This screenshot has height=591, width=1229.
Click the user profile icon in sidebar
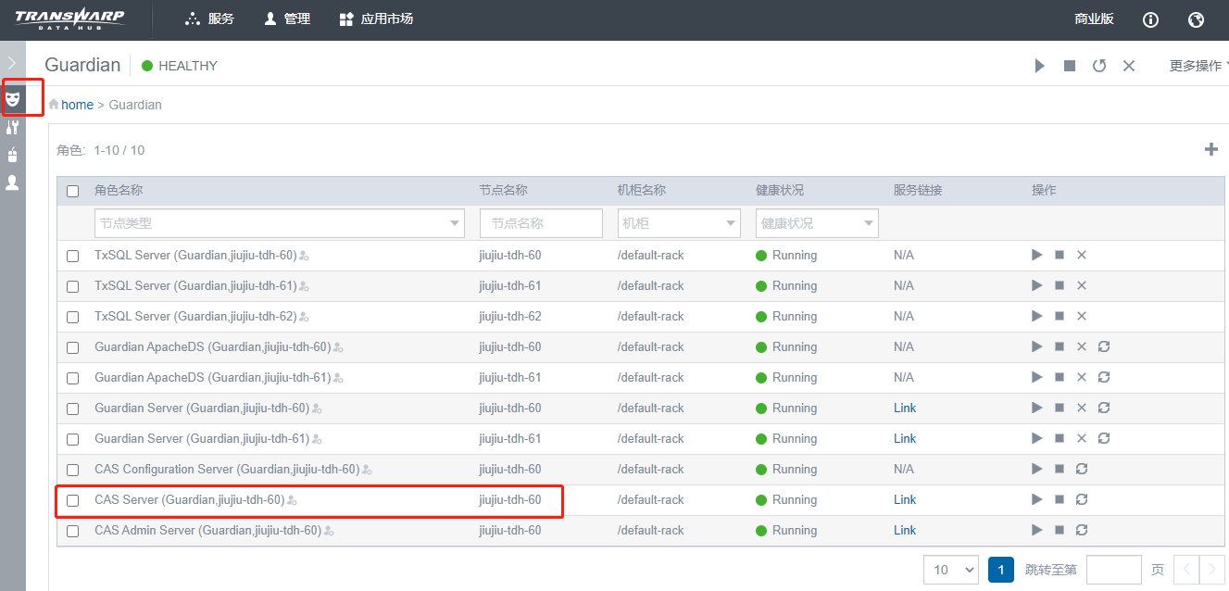click(13, 183)
